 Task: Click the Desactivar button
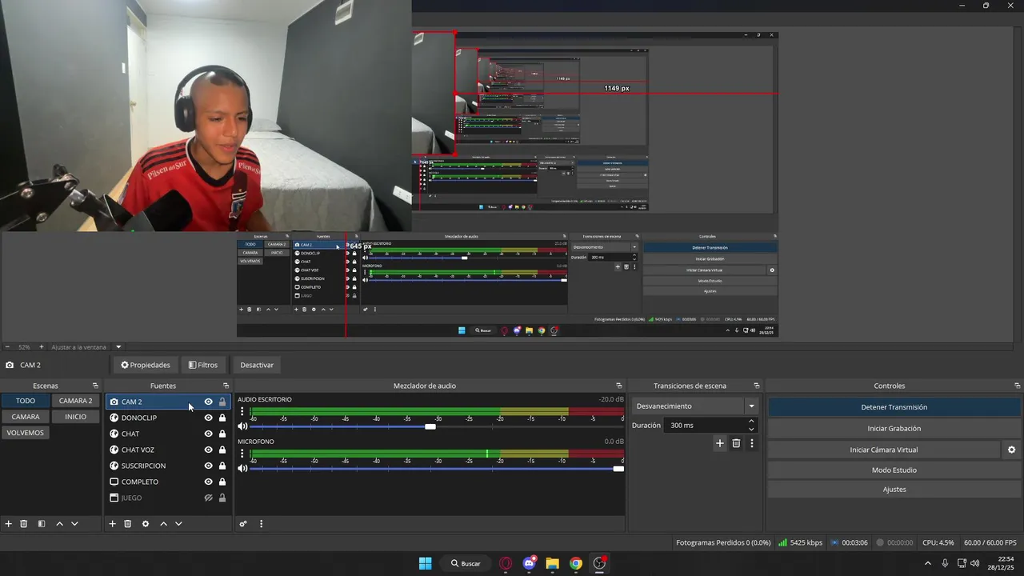point(257,365)
